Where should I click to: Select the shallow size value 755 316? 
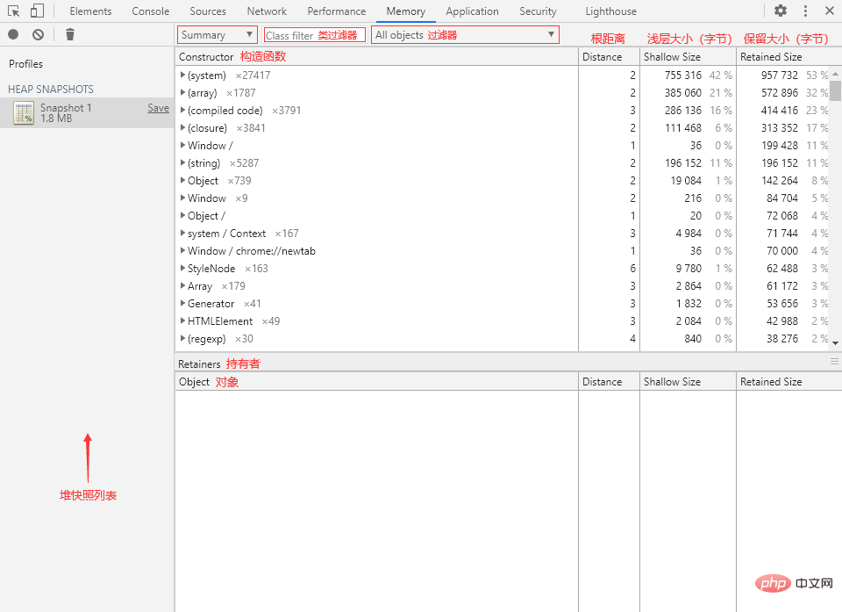683,76
